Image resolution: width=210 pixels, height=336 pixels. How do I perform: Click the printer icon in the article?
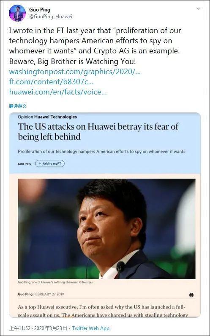(x=191, y=295)
